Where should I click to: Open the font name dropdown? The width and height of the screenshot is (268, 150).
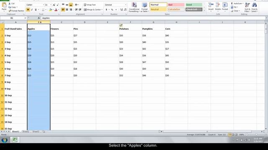(44, 5)
